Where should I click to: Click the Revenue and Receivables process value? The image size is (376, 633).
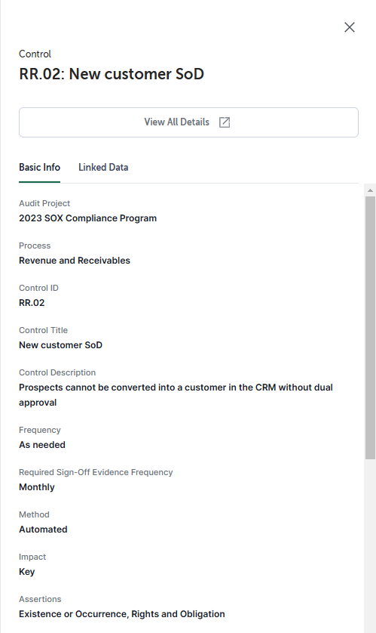click(75, 261)
